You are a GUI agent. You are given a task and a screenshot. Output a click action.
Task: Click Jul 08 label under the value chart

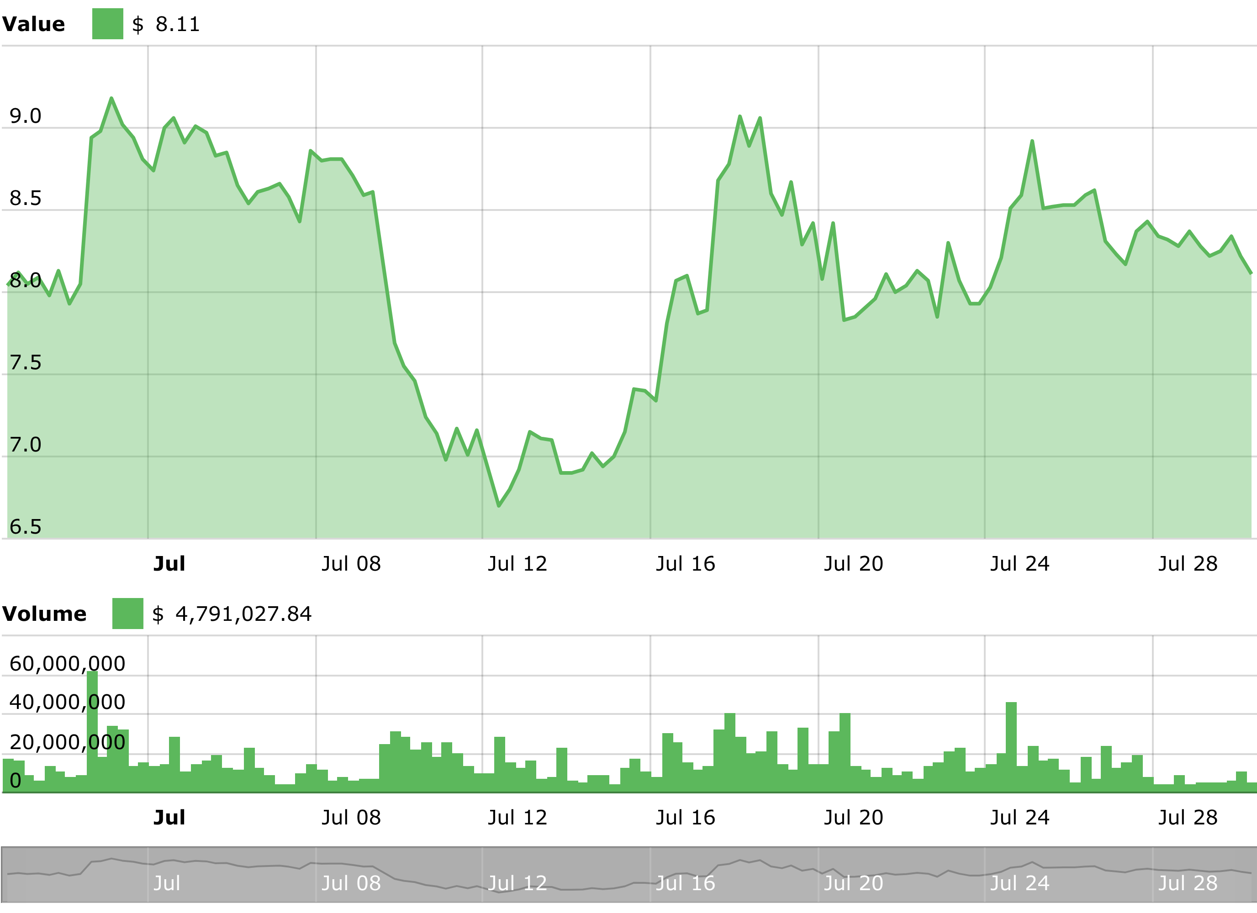351,564
